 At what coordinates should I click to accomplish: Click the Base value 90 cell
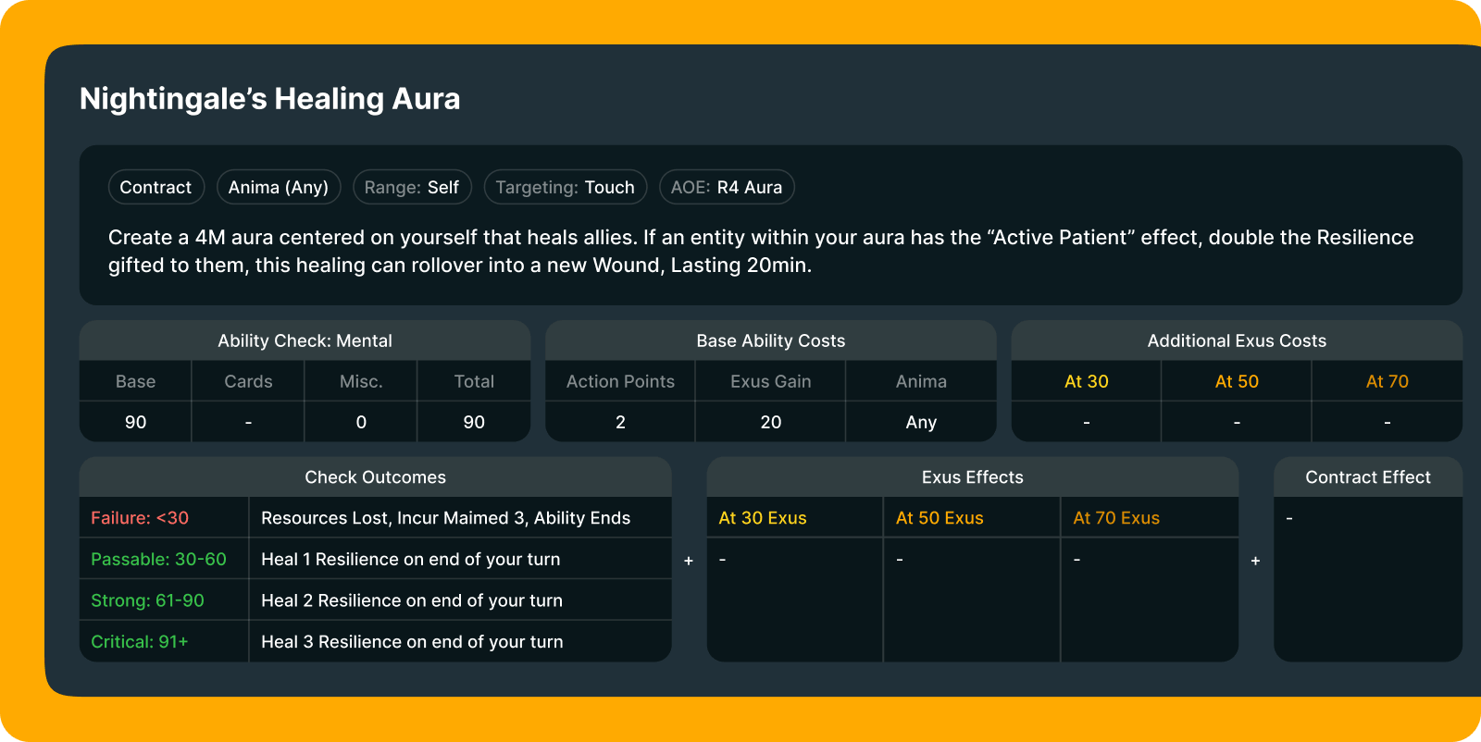pyautogui.click(x=135, y=422)
